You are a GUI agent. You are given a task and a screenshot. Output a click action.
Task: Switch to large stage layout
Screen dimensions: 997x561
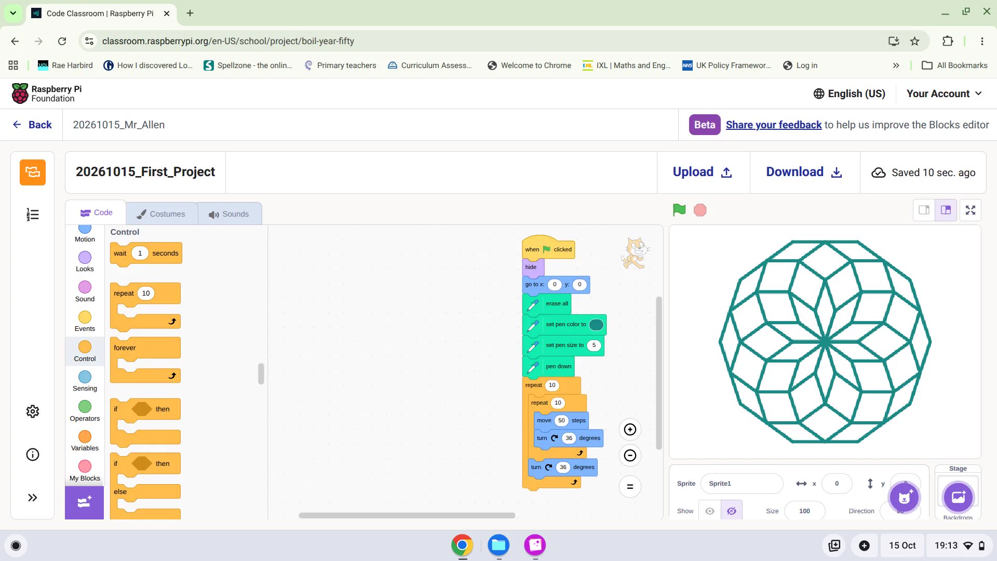click(946, 210)
